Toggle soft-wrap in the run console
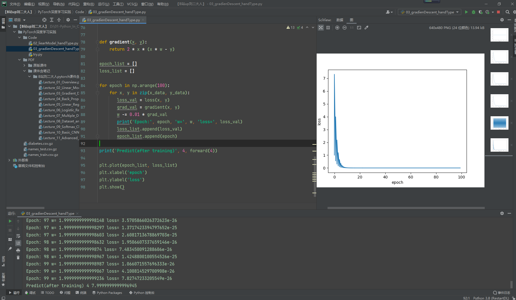This screenshot has width=516, height=300. coord(18,236)
